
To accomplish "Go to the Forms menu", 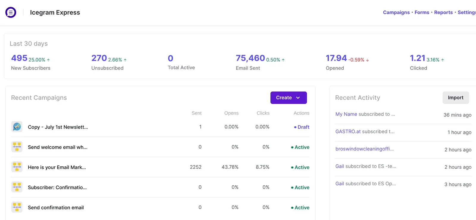I will 422,12.
